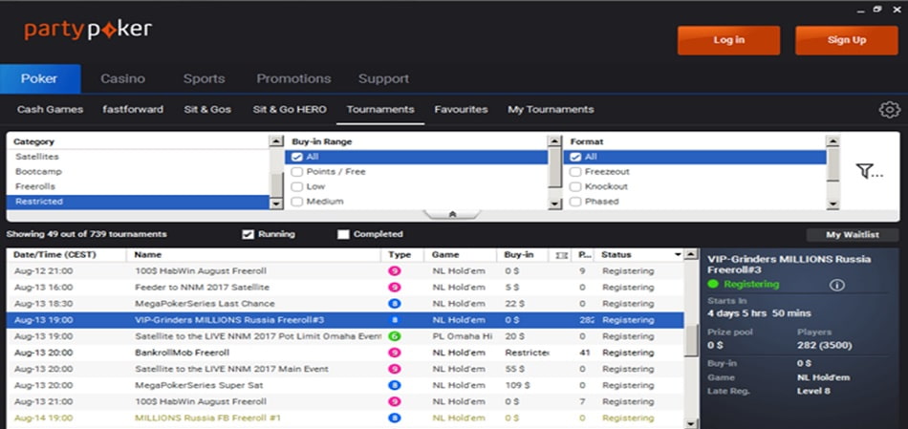
Task: Click the type icon of the Aug-13 21:00 HabWin Freeroll
Action: 395,402
